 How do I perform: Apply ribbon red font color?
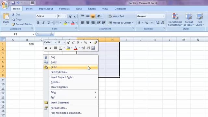pos(73,23)
